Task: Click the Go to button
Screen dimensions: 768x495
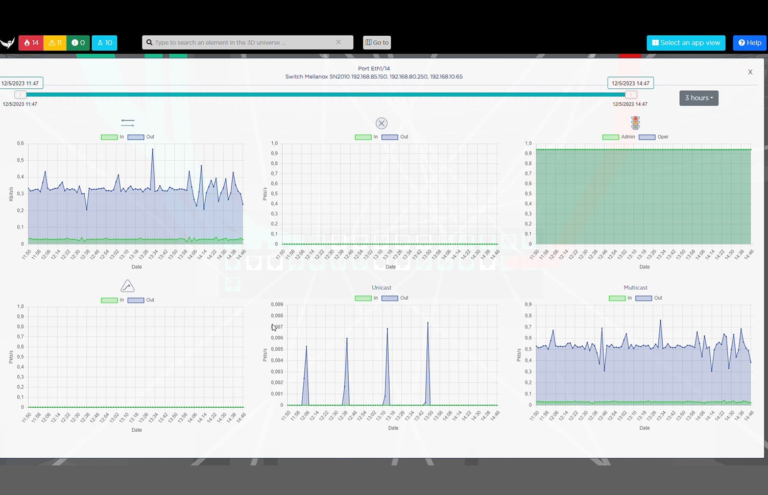Action: pyautogui.click(x=377, y=42)
